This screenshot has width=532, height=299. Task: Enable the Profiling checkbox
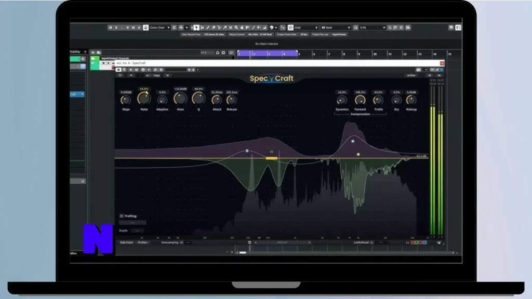(122, 216)
